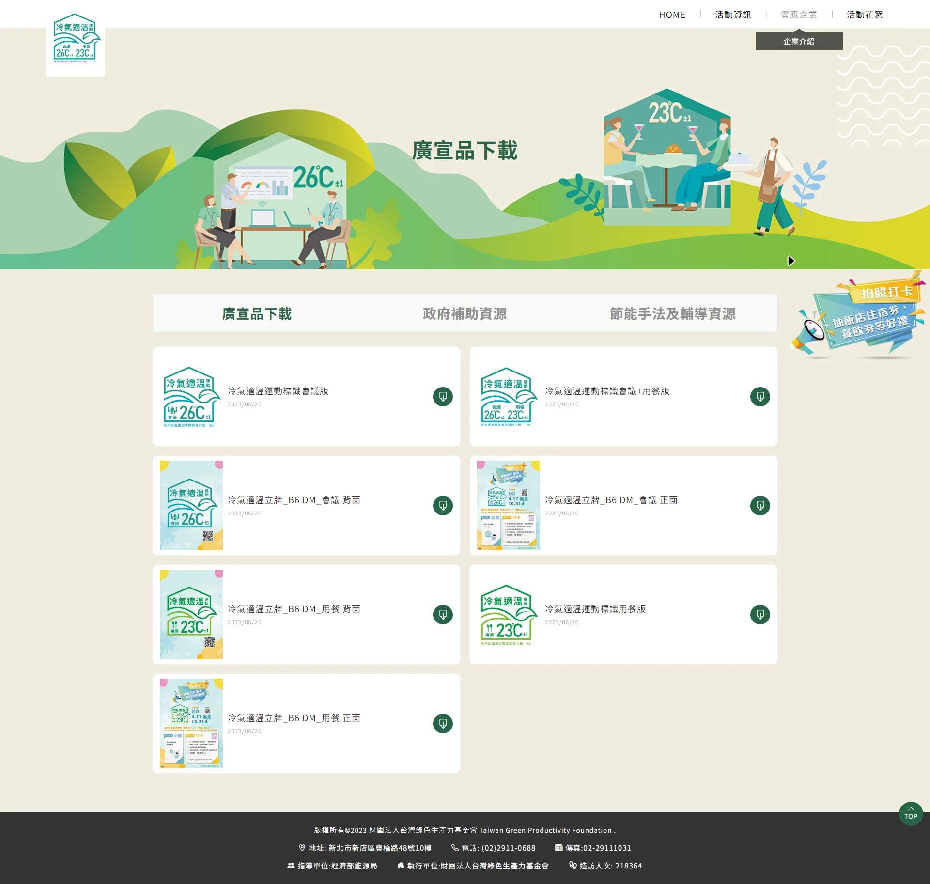Viewport: 930px width, 884px height.
Task: Click the 冷氣適溫 site logo
Action: click(76, 39)
